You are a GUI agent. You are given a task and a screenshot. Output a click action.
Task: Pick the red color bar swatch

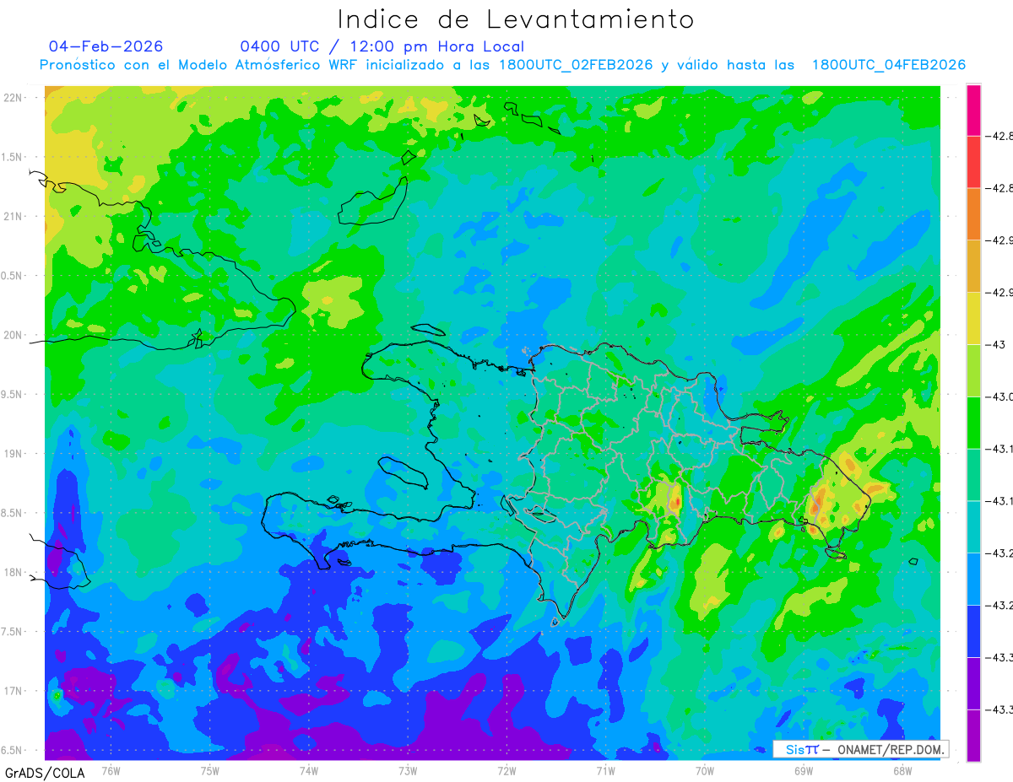click(973, 161)
